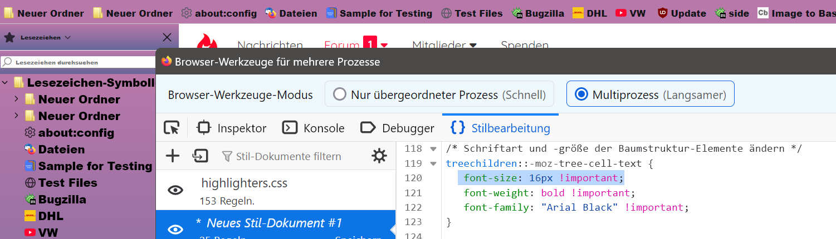Create a new style sheet with plus icon

pyautogui.click(x=173, y=156)
